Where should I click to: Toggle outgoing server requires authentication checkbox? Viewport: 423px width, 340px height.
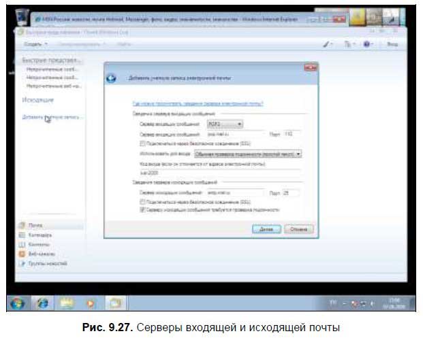pyautogui.click(x=142, y=209)
